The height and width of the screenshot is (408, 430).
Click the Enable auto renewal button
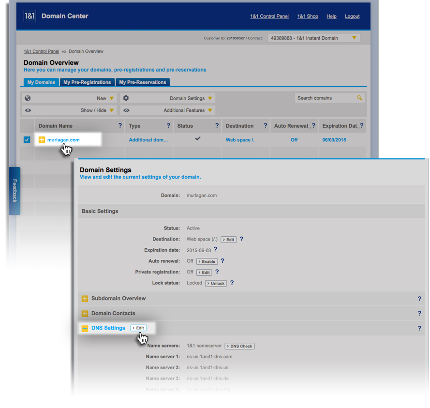click(x=207, y=261)
